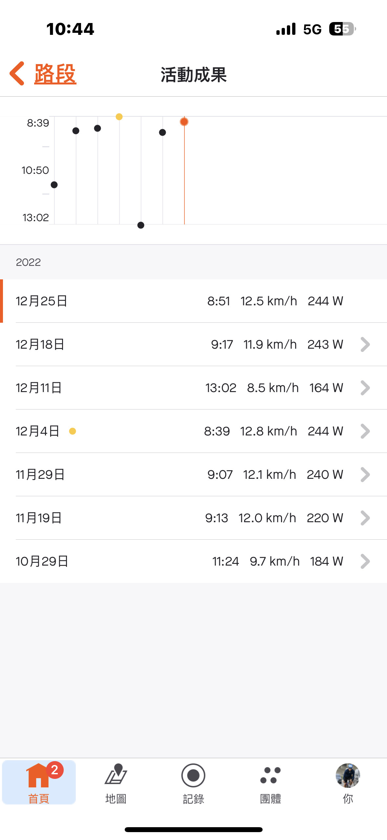Open the 11月19日 9:13 effort row
This screenshot has width=387, height=840.
point(193,518)
